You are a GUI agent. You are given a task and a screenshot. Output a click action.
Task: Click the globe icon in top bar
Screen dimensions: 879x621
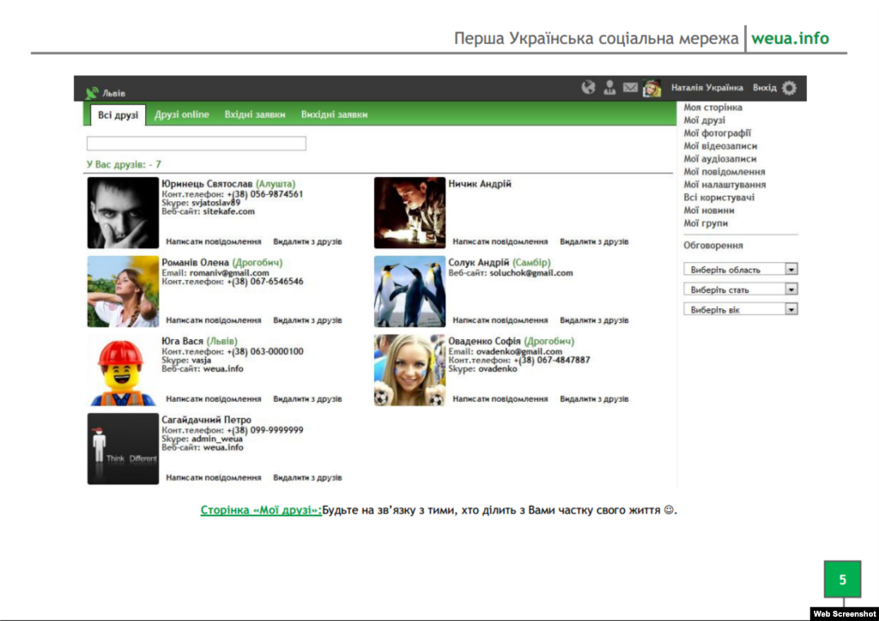[588, 88]
